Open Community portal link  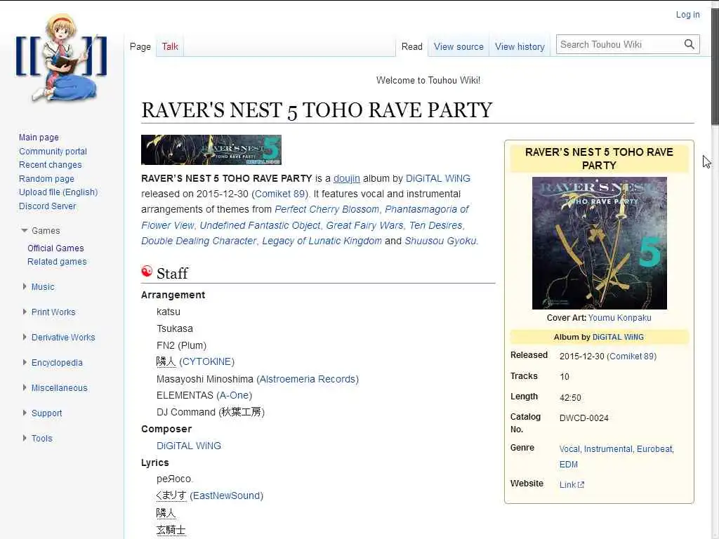pos(53,152)
